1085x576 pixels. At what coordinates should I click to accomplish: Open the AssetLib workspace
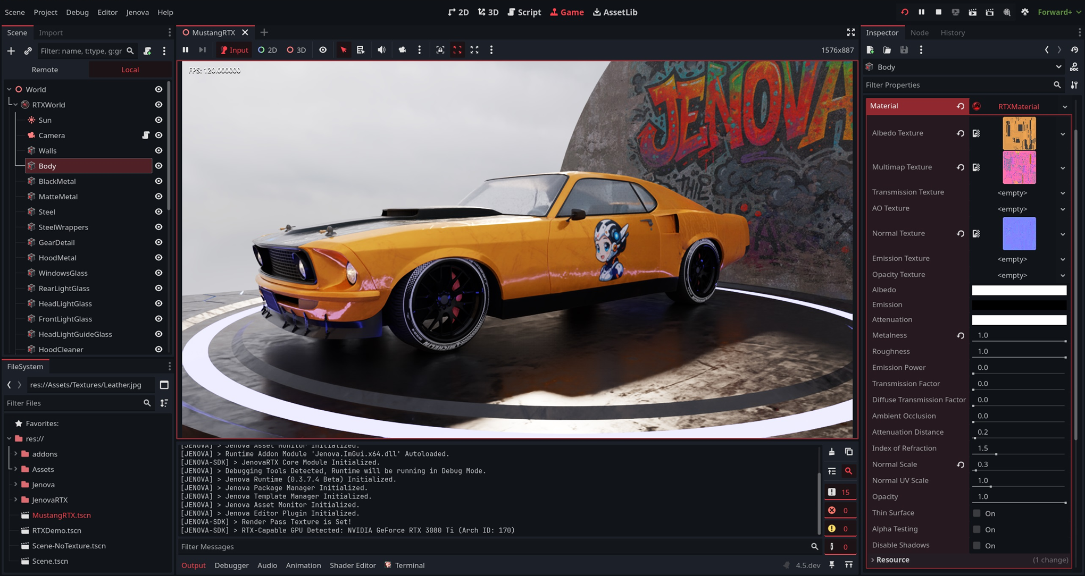[615, 12]
